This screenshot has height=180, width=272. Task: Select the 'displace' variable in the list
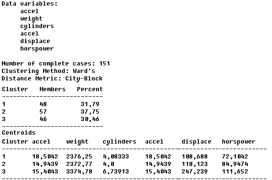35,41
